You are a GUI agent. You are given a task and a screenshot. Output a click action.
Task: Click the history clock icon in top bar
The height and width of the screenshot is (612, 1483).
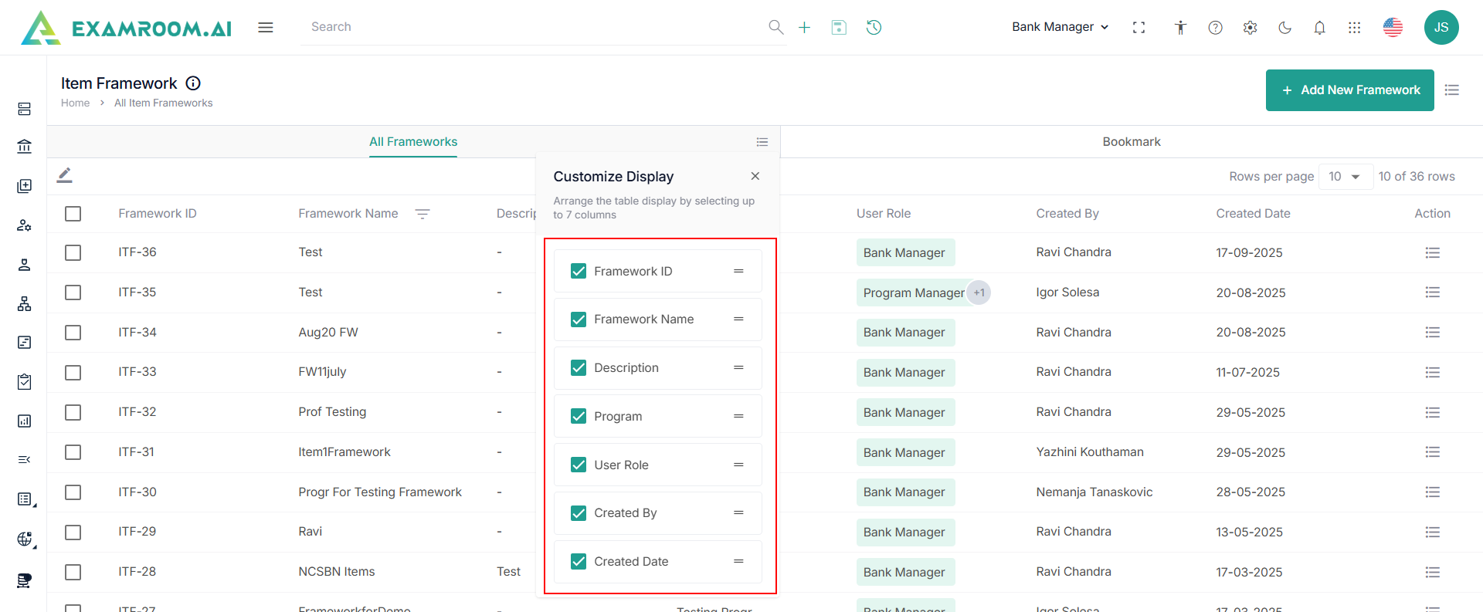point(874,28)
